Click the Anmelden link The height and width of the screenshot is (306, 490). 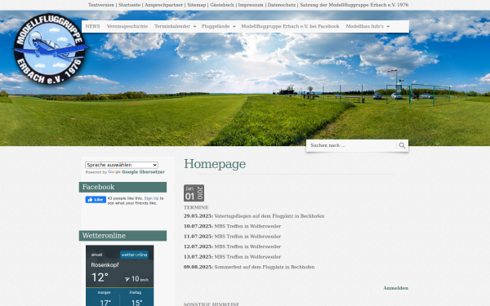[x=395, y=288]
